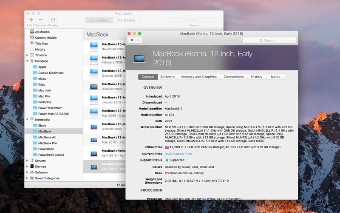The image size is (340, 213).
Task: Select the This Mac sidebar icon
Action: tap(32, 43)
